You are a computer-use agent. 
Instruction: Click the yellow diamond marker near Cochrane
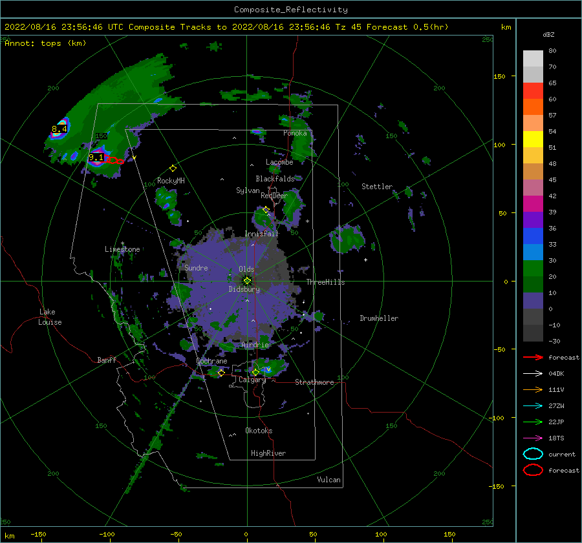[221, 373]
